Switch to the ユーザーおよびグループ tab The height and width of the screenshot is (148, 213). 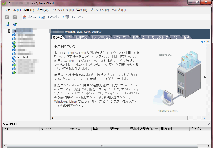155,37
